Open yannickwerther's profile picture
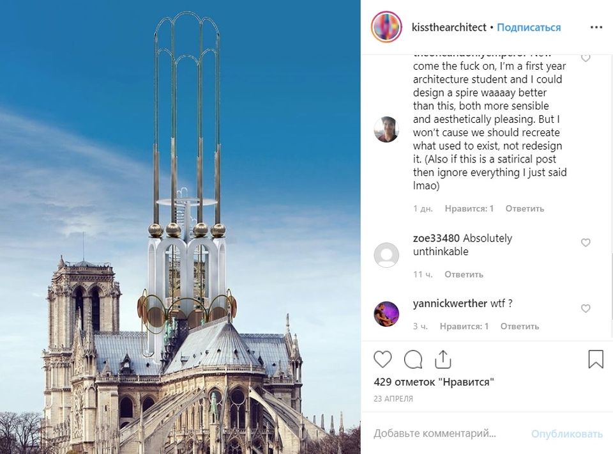Image resolution: width=613 pixels, height=454 pixels. point(386,313)
